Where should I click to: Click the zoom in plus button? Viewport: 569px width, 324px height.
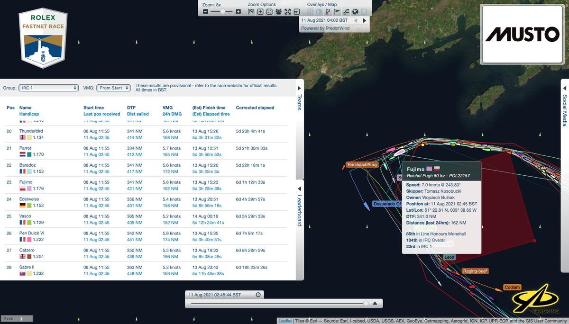(238, 12)
